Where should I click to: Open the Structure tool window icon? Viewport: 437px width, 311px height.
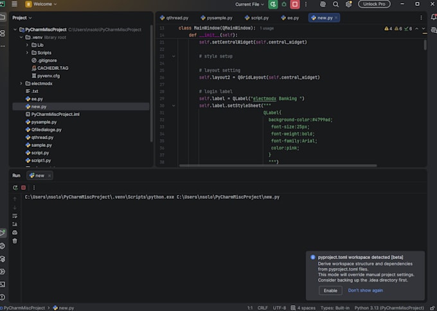coord(3,33)
